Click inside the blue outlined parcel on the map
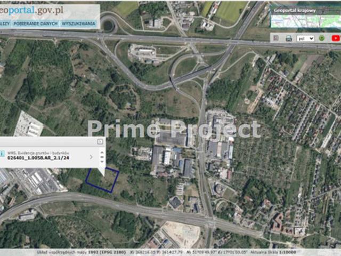Image resolution: width=341 pixels, height=256 pixels. point(103,180)
